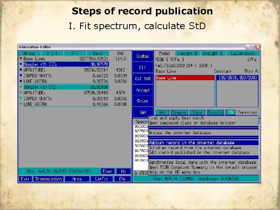This screenshot has width=280, height=210.
Task: Click the AMPLITUDE value 87588.20410
Action: click(x=96, y=93)
